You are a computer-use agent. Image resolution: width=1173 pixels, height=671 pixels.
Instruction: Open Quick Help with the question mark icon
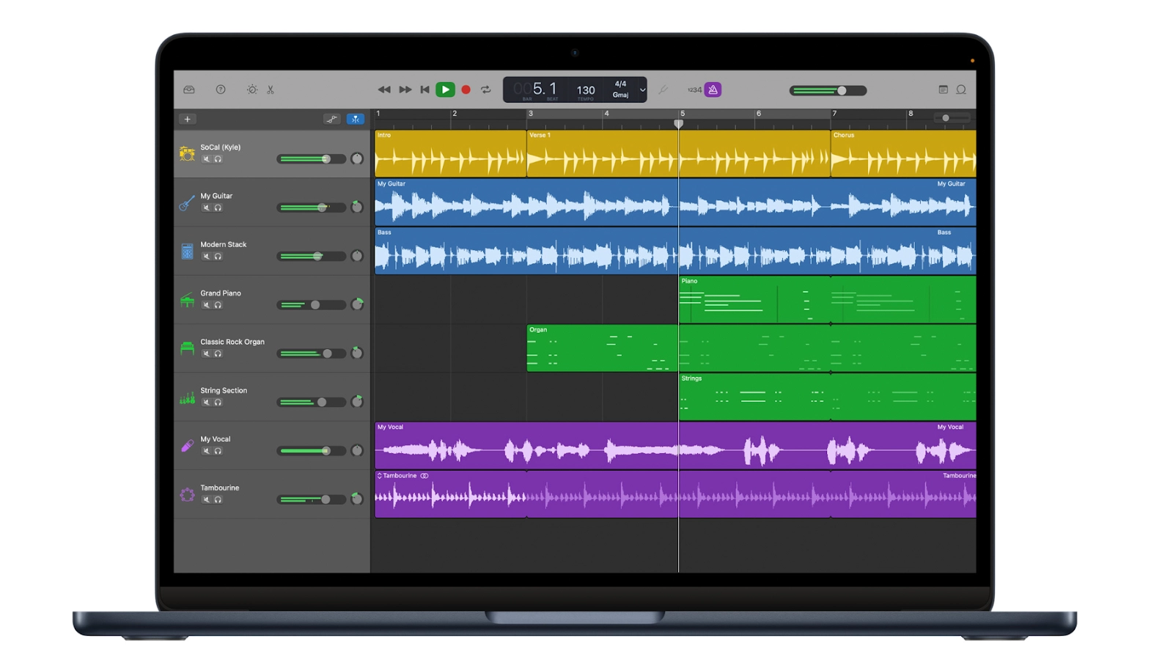[221, 89]
